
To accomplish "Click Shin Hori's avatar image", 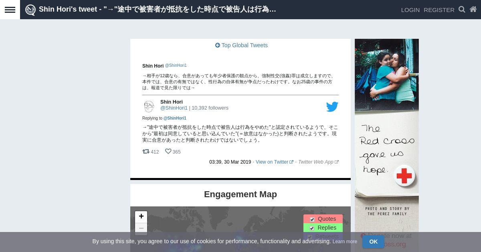I will coord(149,106).
